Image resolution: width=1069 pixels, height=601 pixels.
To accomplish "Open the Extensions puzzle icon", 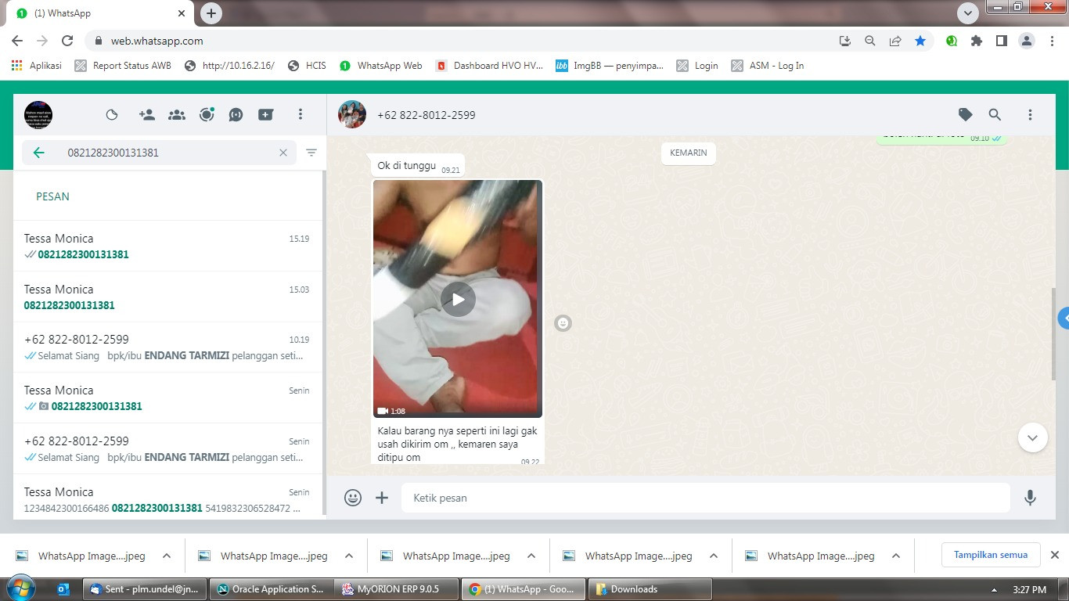I will click(977, 41).
